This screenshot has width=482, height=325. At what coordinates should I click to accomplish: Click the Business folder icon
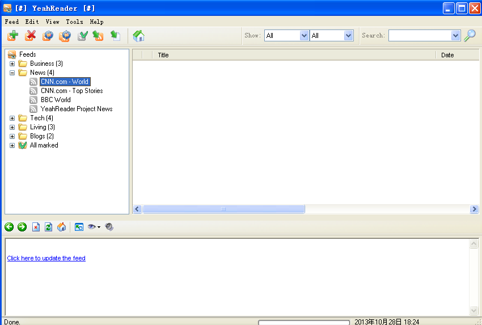(23, 64)
